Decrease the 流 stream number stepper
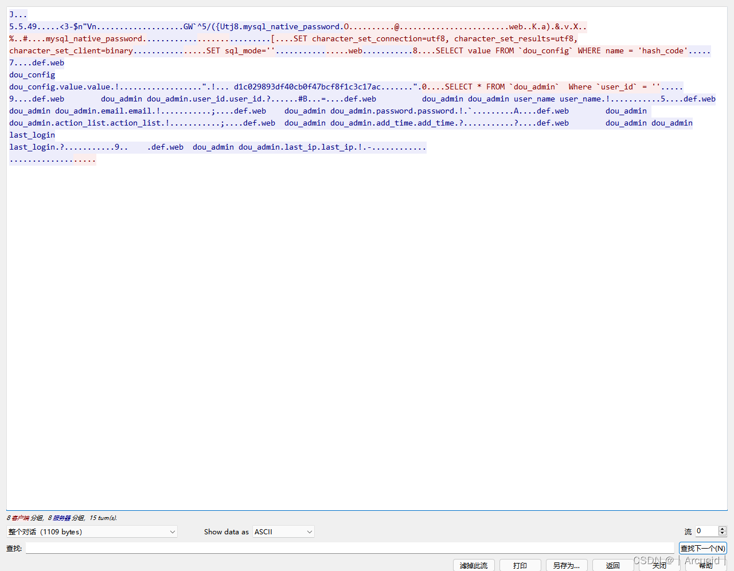 click(x=723, y=534)
